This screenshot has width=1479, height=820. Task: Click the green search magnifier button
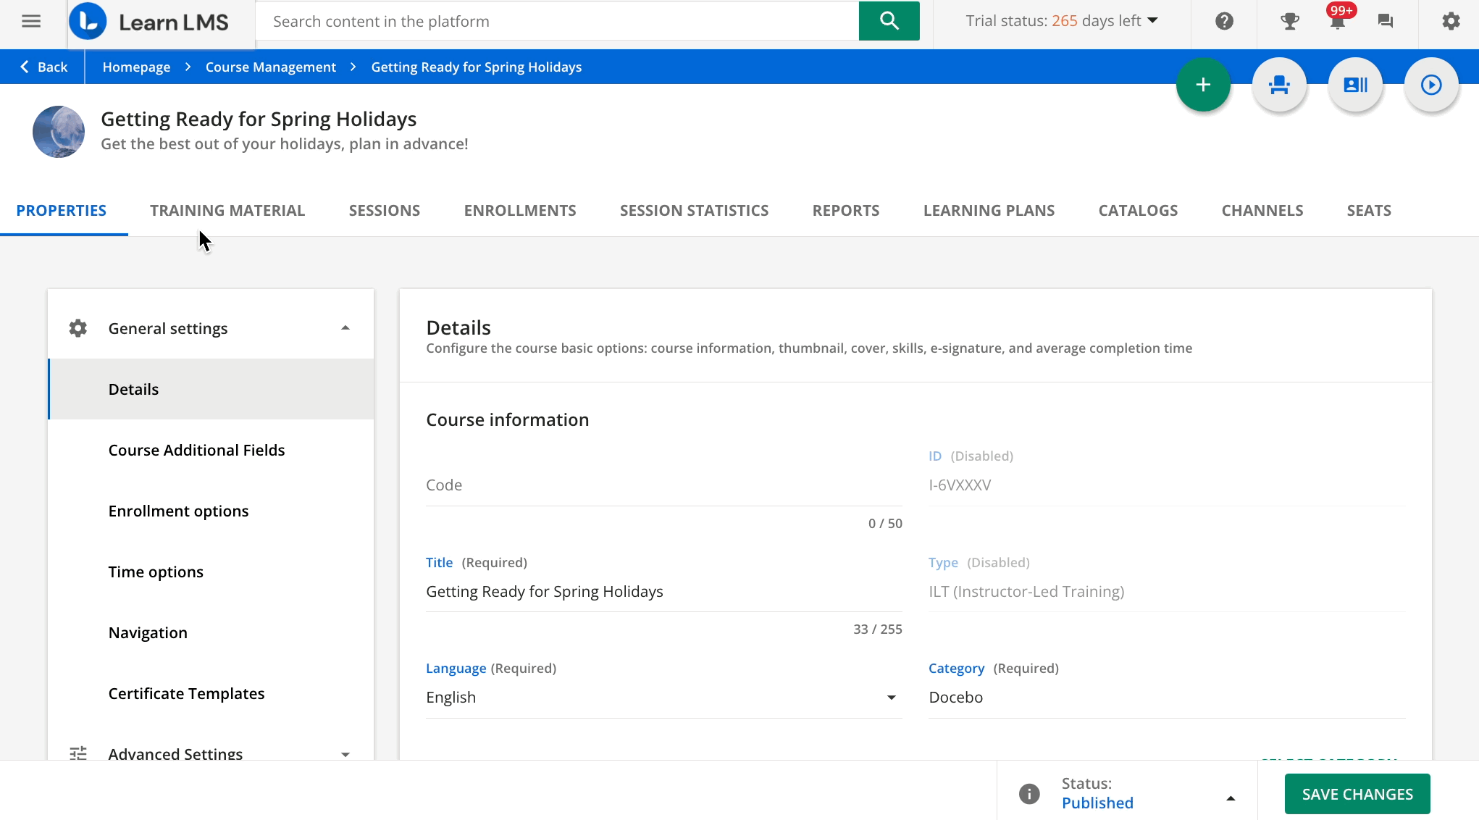tap(889, 21)
